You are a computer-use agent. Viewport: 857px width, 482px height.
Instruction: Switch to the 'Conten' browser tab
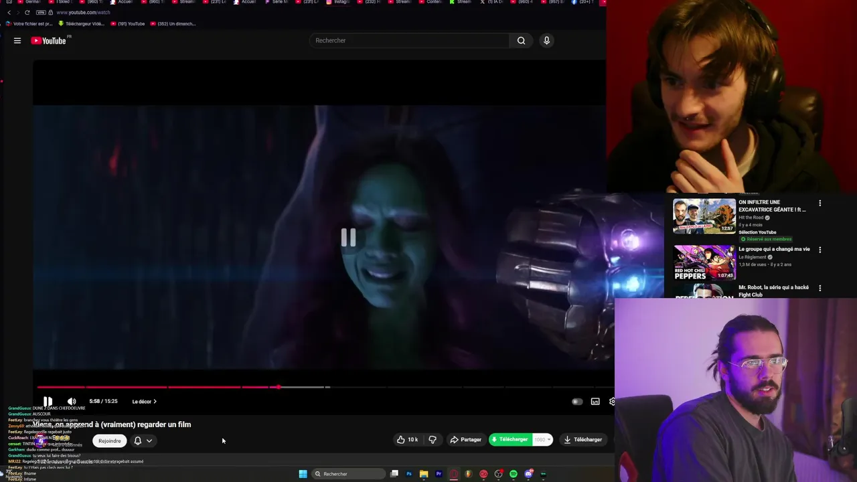pyautogui.click(x=431, y=2)
